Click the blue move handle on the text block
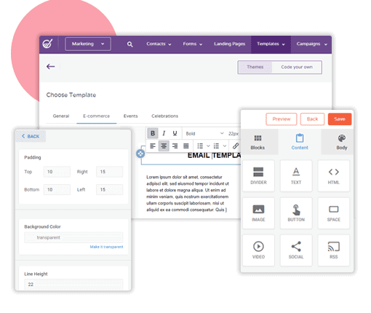This screenshot has width=371, height=313. [140, 154]
